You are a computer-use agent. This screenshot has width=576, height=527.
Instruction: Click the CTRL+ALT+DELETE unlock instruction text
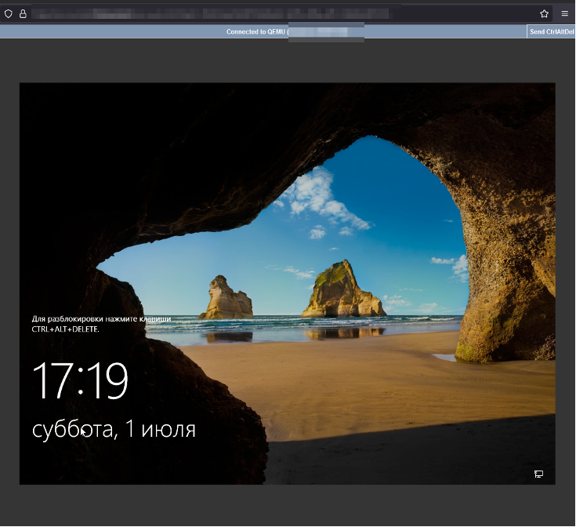101,324
